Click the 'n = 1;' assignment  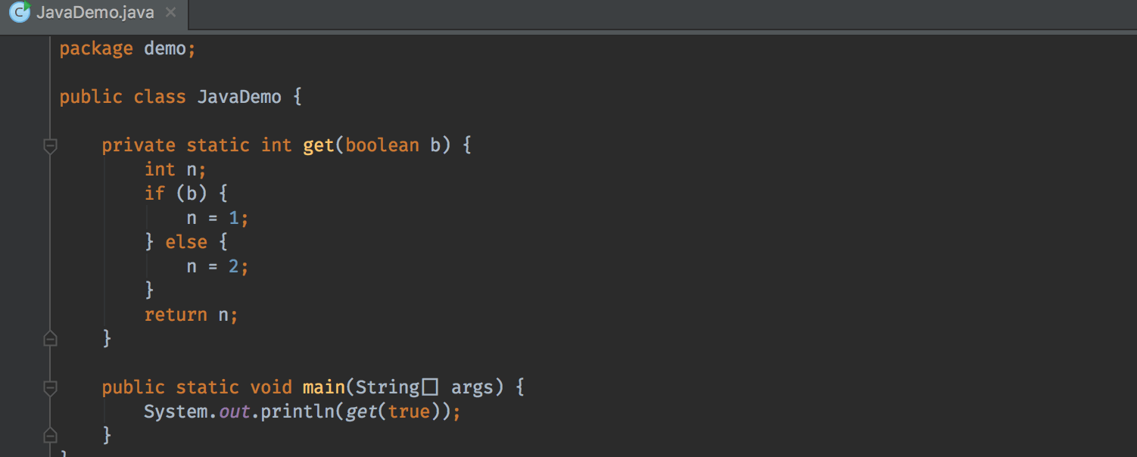[x=218, y=219]
